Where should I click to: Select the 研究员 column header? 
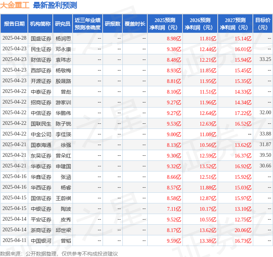(63, 24)
